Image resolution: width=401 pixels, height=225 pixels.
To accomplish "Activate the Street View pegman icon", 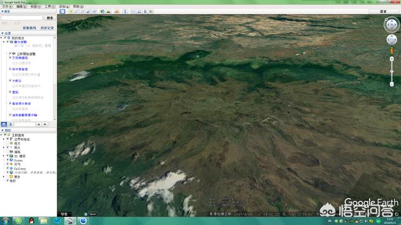I will point(392,51).
